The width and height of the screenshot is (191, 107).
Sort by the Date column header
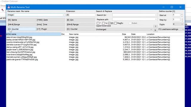point(138,34)
